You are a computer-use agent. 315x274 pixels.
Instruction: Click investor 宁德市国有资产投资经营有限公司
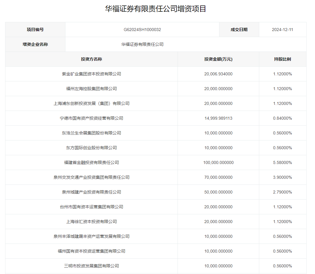[x=91, y=118]
